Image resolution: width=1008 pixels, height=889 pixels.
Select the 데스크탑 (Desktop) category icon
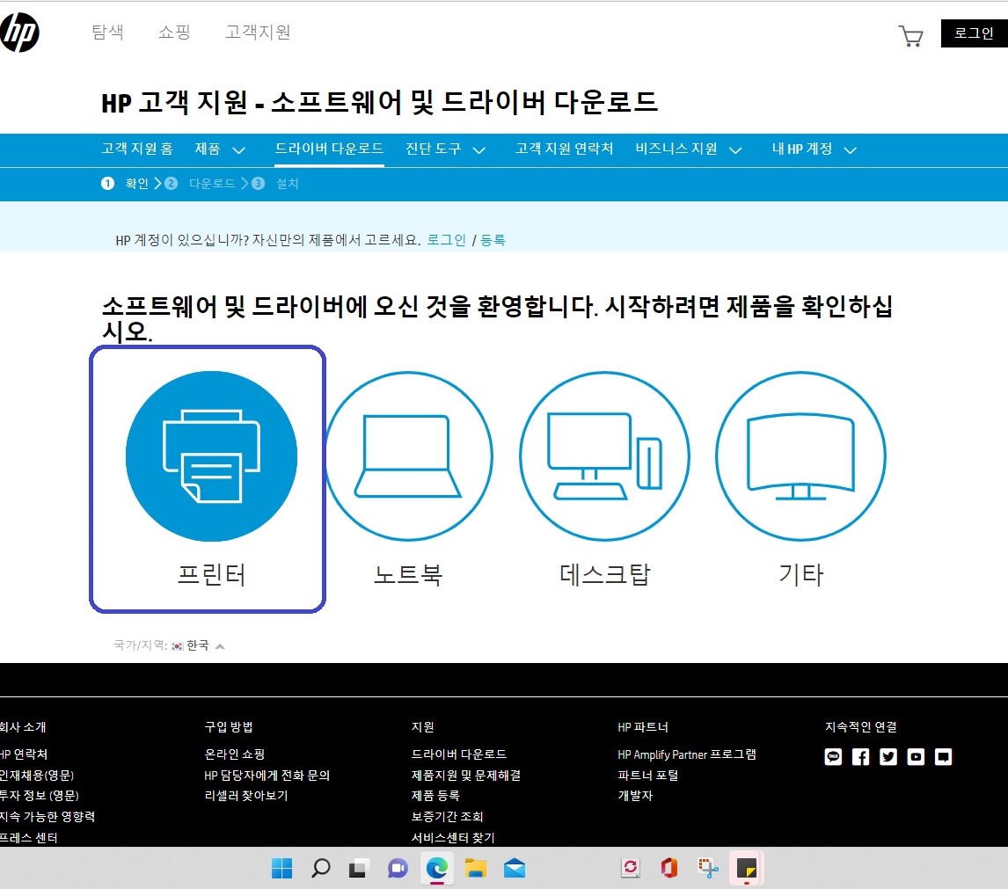click(x=603, y=456)
